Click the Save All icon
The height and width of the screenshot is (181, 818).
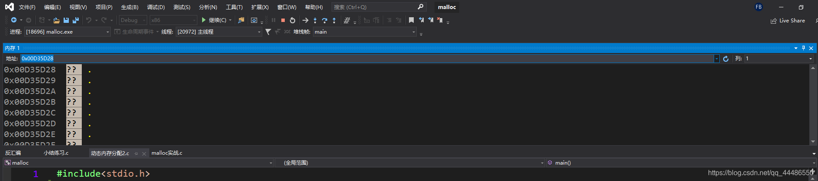click(76, 20)
